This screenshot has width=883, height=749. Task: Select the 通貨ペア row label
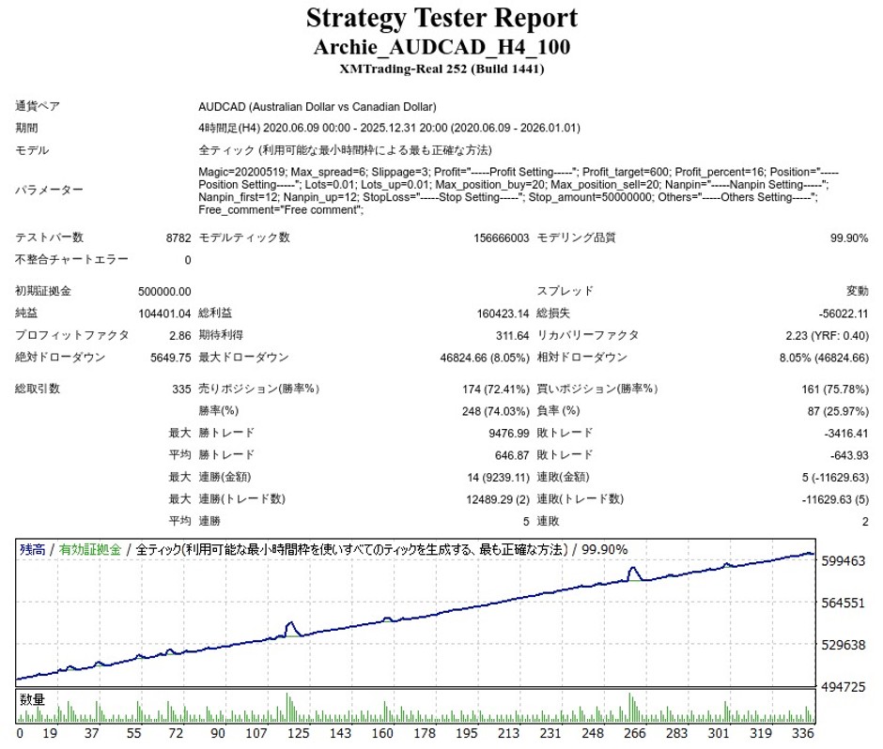pyautogui.click(x=38, y=106)
